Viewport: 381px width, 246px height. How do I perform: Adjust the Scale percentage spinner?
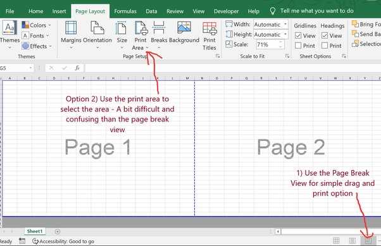pyautogui.click(x=280, y=44)
